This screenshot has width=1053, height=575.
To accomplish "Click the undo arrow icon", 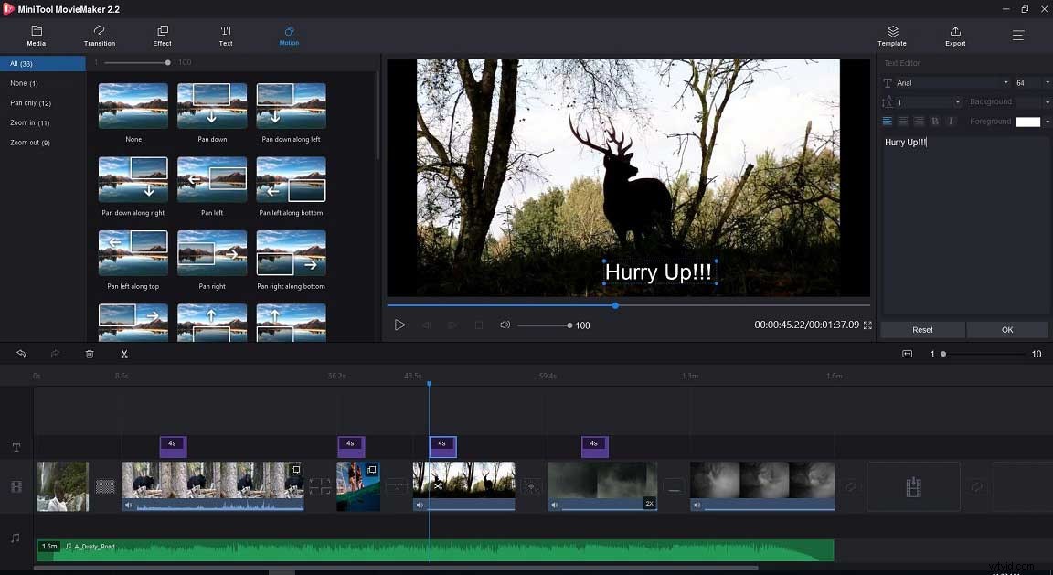I will pos(21,354).
